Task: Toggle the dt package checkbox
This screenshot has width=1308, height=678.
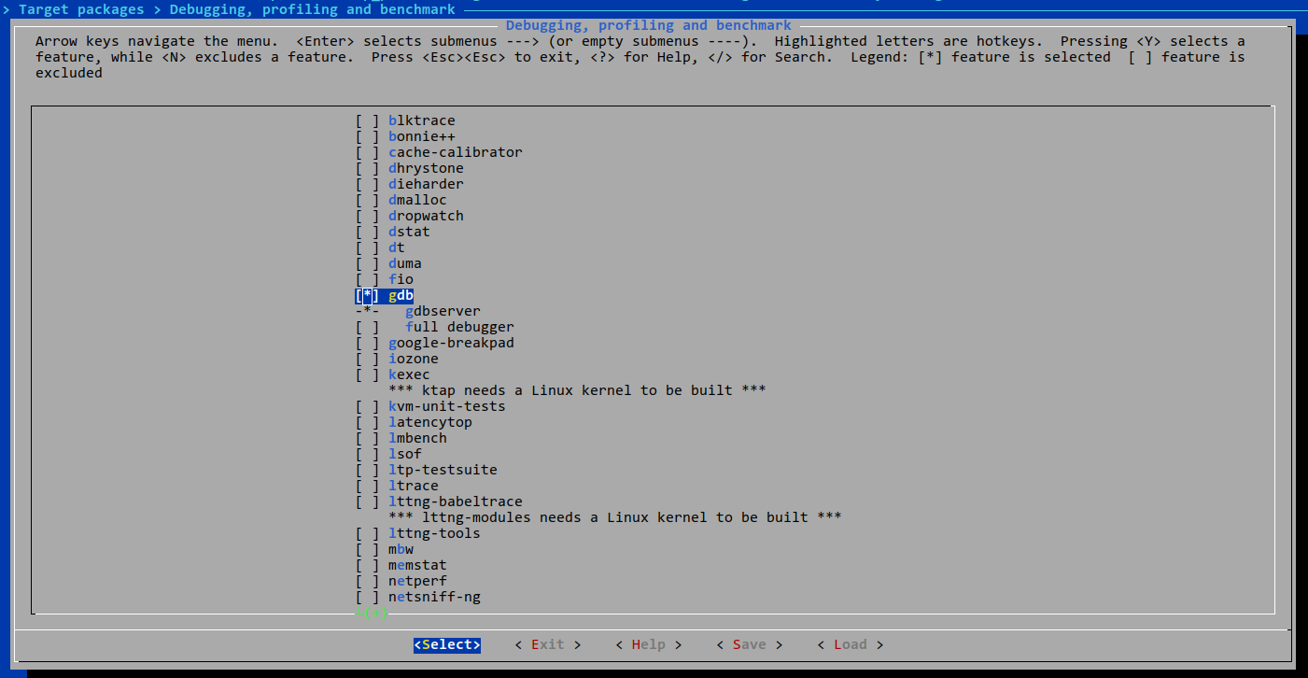Action: (x=367, y=247)
